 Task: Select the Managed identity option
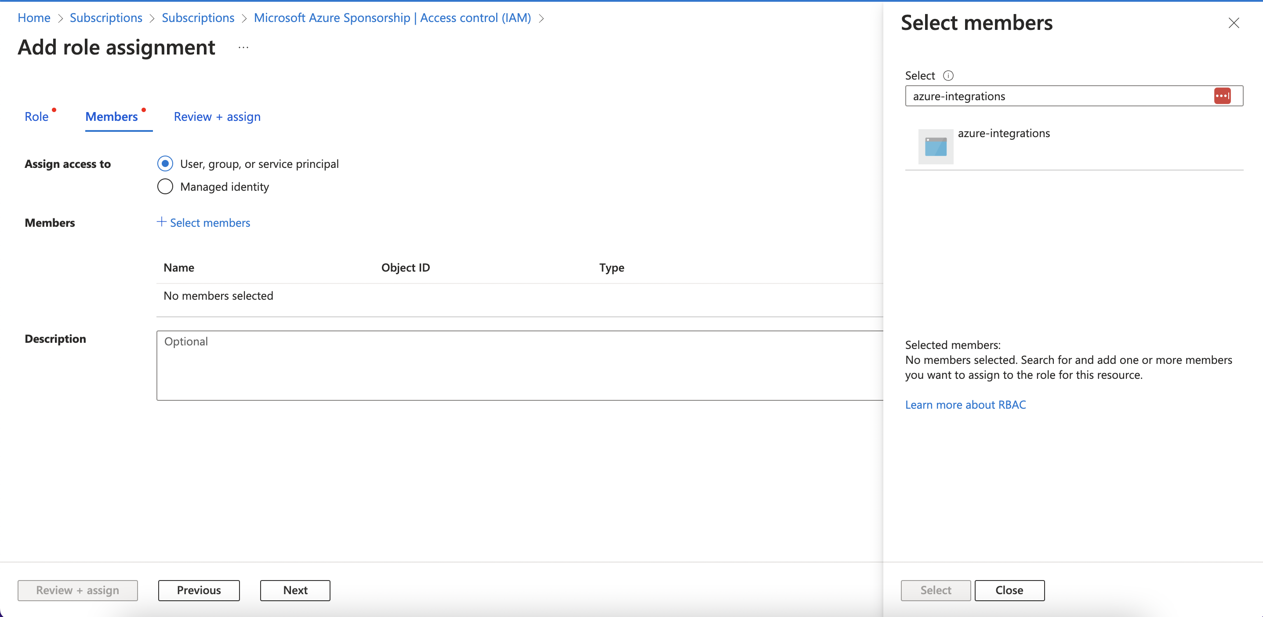(x=165, y=186)
